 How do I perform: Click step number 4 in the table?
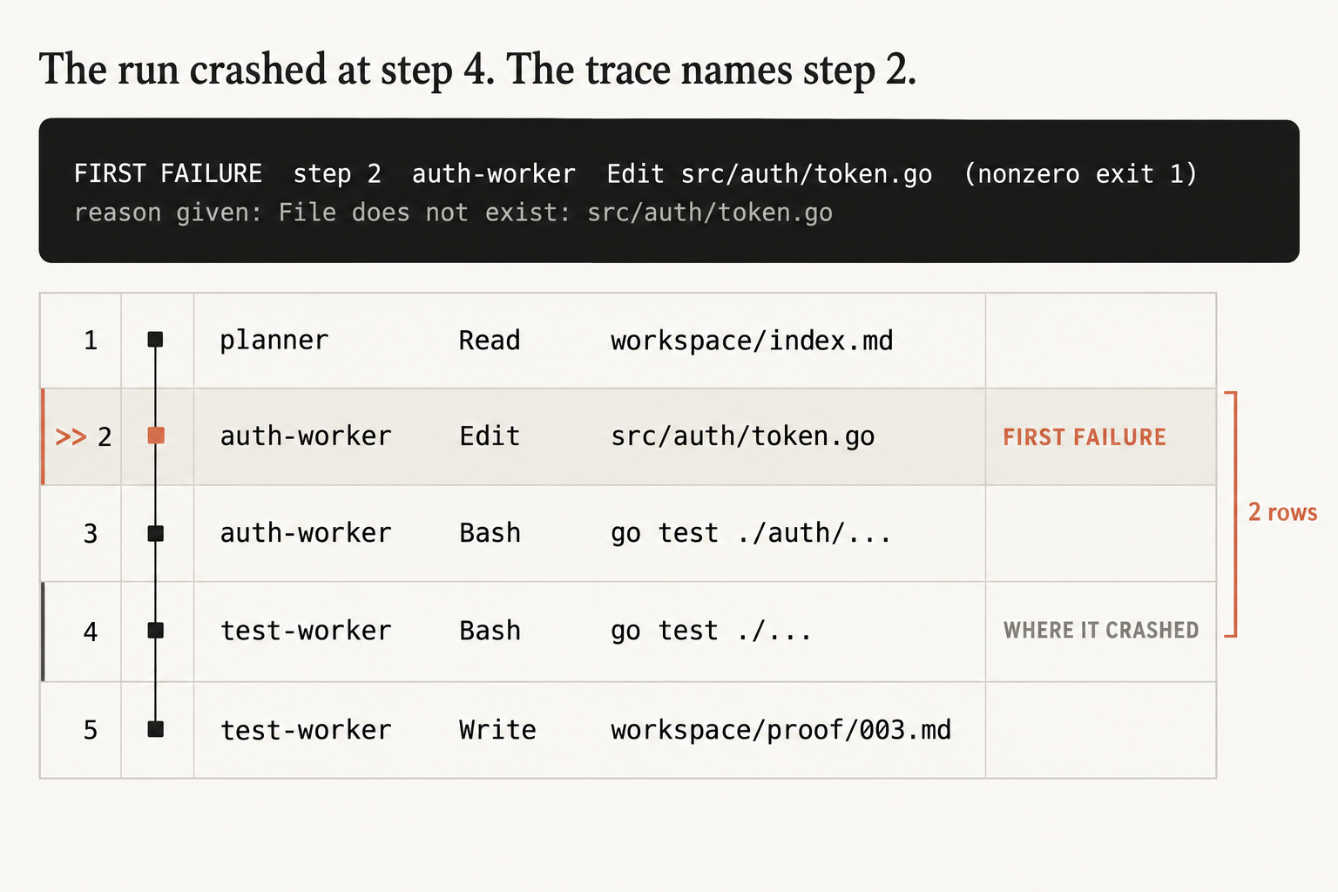coord(91,632)
